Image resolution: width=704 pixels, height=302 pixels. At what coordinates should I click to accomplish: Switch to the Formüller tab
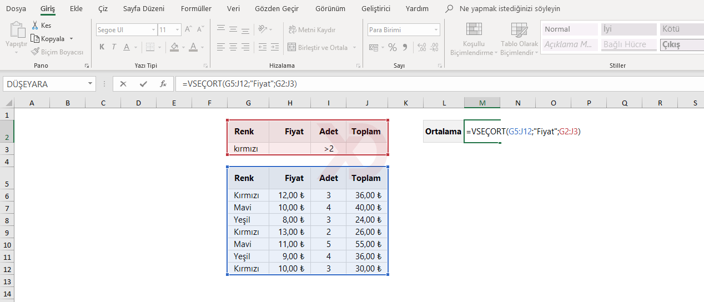coord(196,9)
